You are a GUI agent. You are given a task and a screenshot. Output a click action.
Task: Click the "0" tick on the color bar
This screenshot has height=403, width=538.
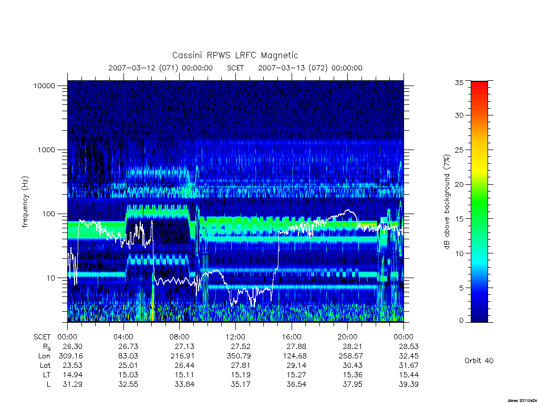tap(461, 321)
